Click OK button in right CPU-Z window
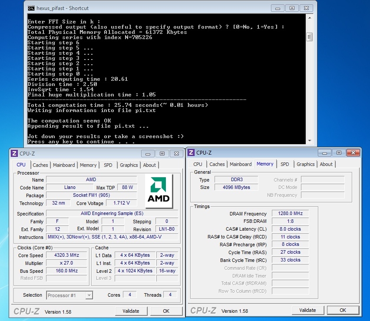 (x=343, y=311)
